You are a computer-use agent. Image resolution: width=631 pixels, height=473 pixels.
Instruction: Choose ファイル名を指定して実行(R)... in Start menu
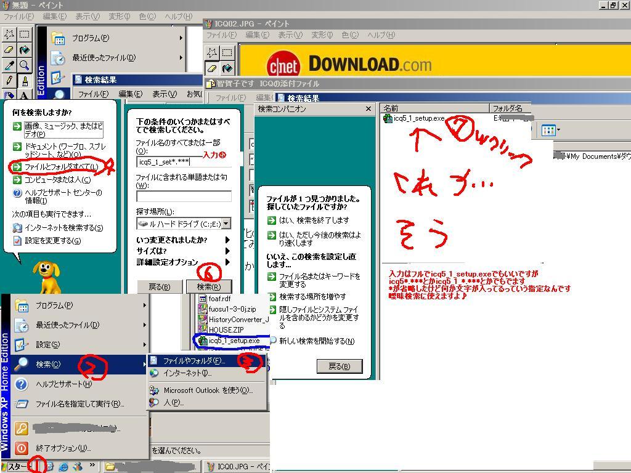pyautogui.click(x=79, y=403)
